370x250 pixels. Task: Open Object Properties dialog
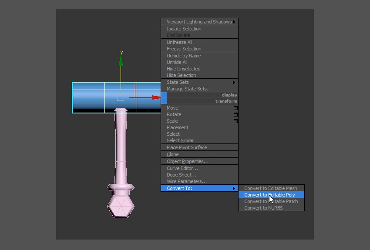click(187, 161)
